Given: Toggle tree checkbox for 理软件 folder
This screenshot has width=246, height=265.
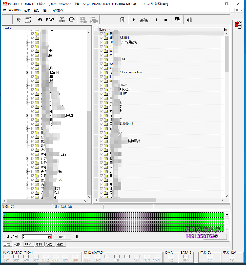Looking at the screenshot, I should (x=33, y=116).
